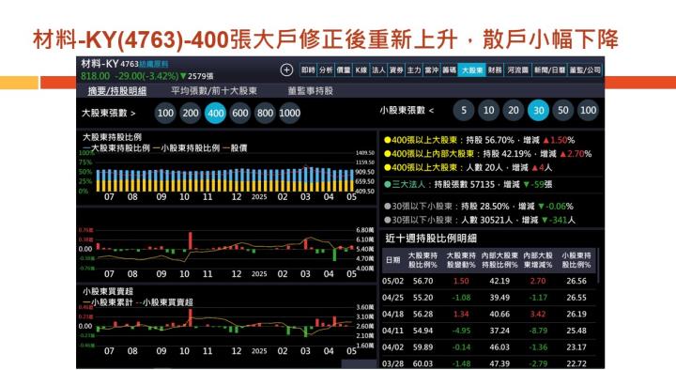Image resolution: width=676 pixels, height=370 pixels.
Task: Open the 主力 tab
Action: [414, 69]
